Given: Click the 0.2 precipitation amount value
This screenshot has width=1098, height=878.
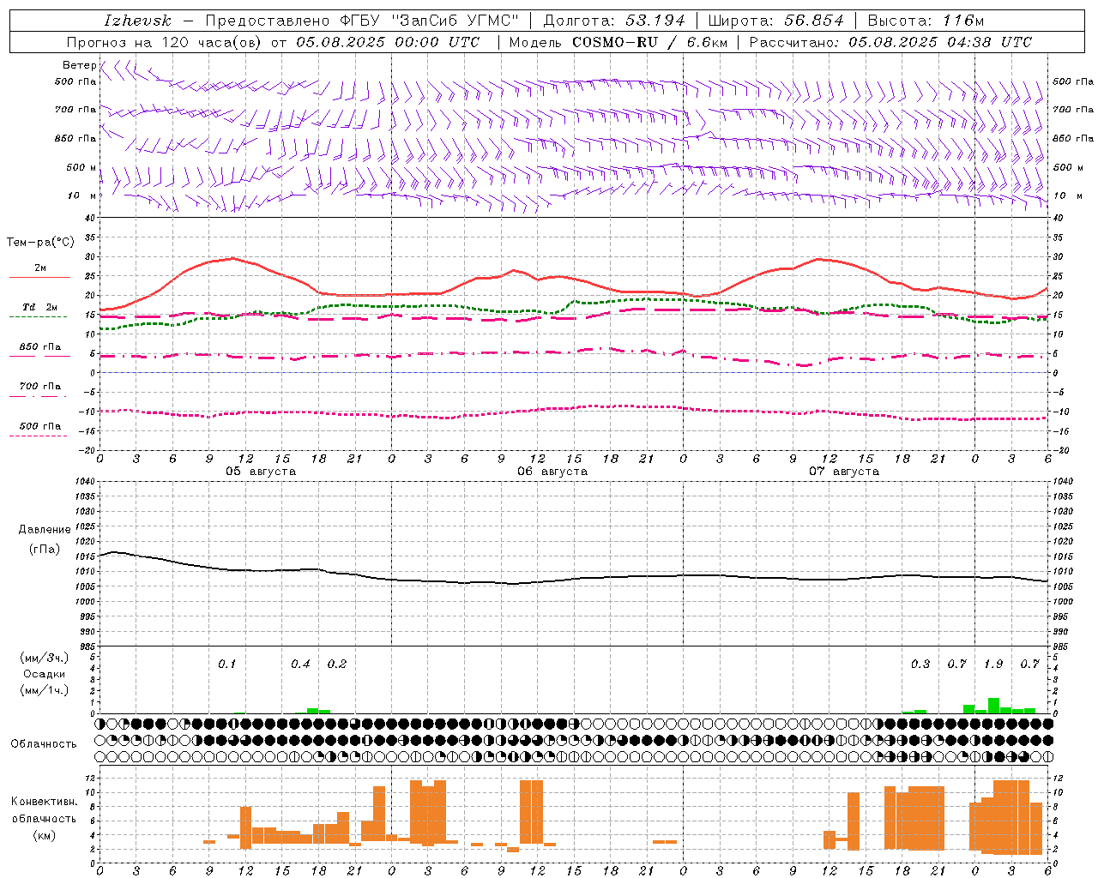Looking at the screenshot, I should pyautogui.click(x=337, y=665).
